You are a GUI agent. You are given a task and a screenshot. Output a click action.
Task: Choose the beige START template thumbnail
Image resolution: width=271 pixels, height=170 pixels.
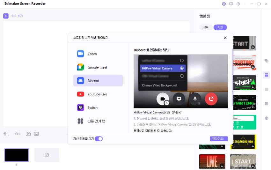point(243,161)
